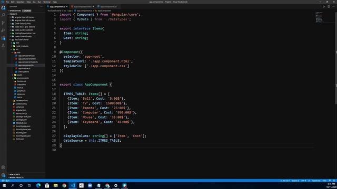
Task: Click the taskbar clock showing time
Action: tap(331, 185)
